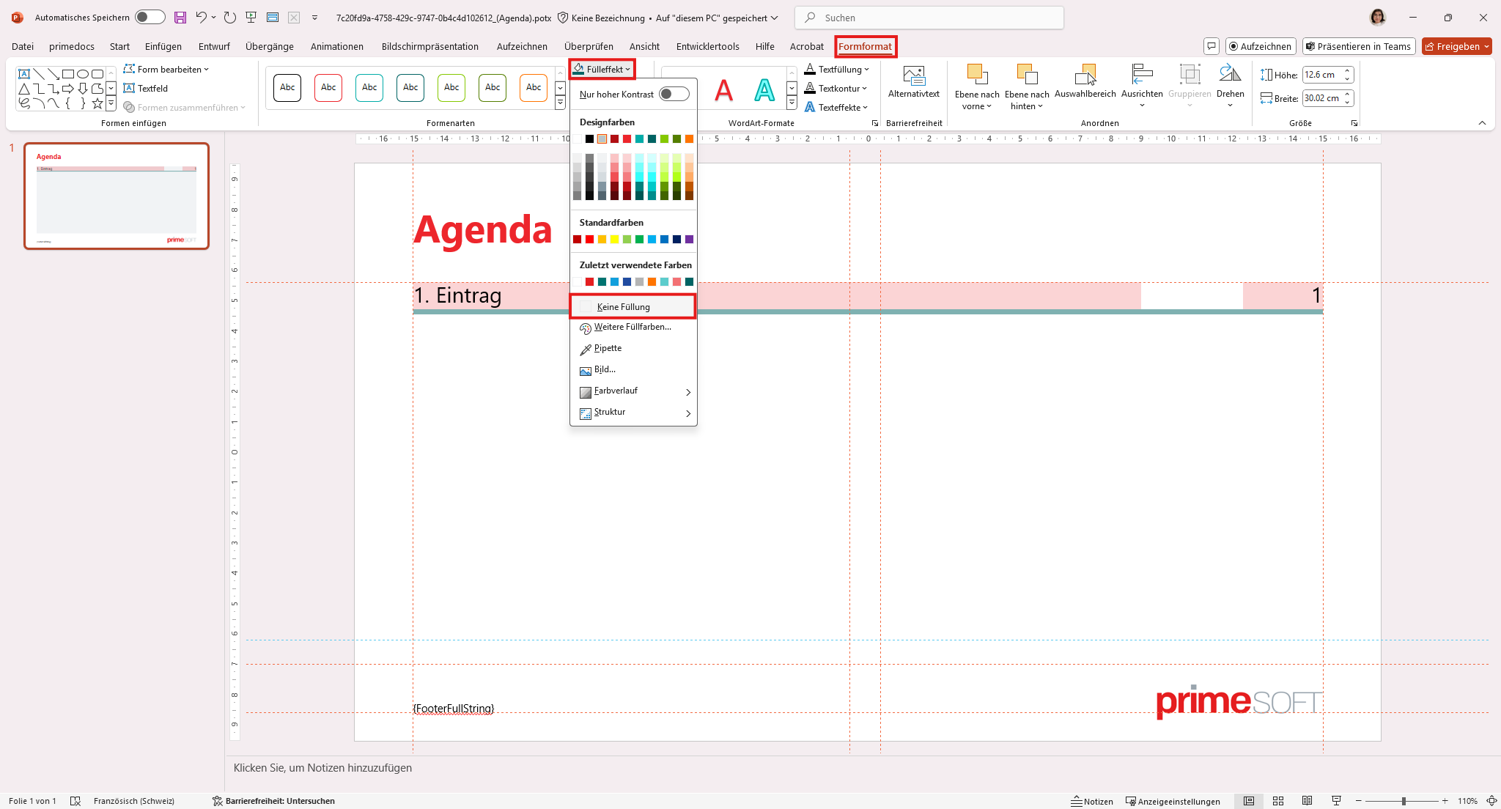1501x809 pixels.
Task: Open the Fülleffekt dropdown
Action: tap(602, 70)
